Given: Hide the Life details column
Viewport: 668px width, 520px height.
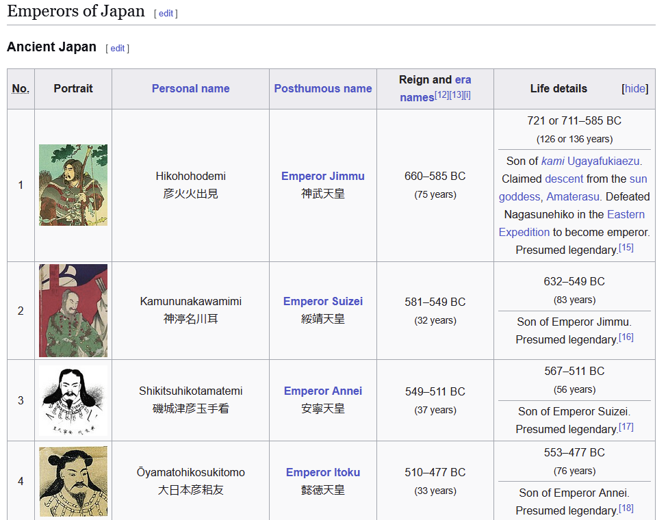Looking at the screenshot, I should click(634, 88).
